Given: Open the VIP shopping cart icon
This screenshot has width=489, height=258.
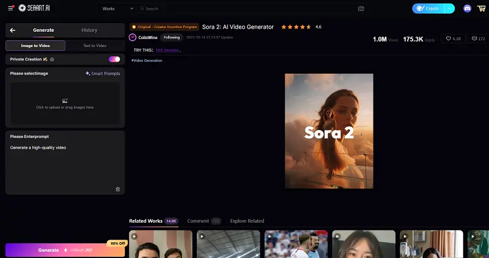Looking at the screenshot, I should 481,9.
